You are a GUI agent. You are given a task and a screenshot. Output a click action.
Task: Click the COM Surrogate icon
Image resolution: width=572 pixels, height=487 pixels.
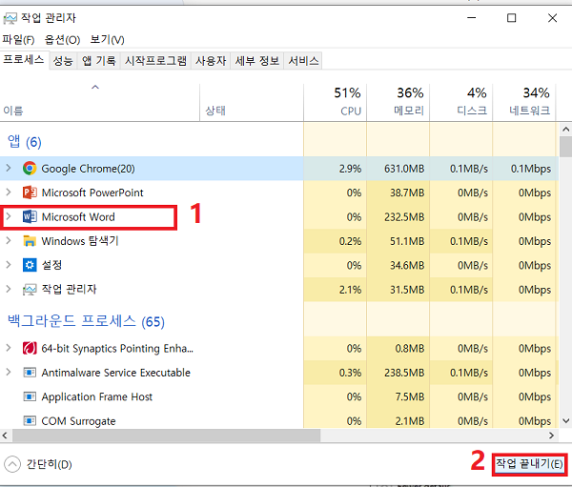click(30, 421)
